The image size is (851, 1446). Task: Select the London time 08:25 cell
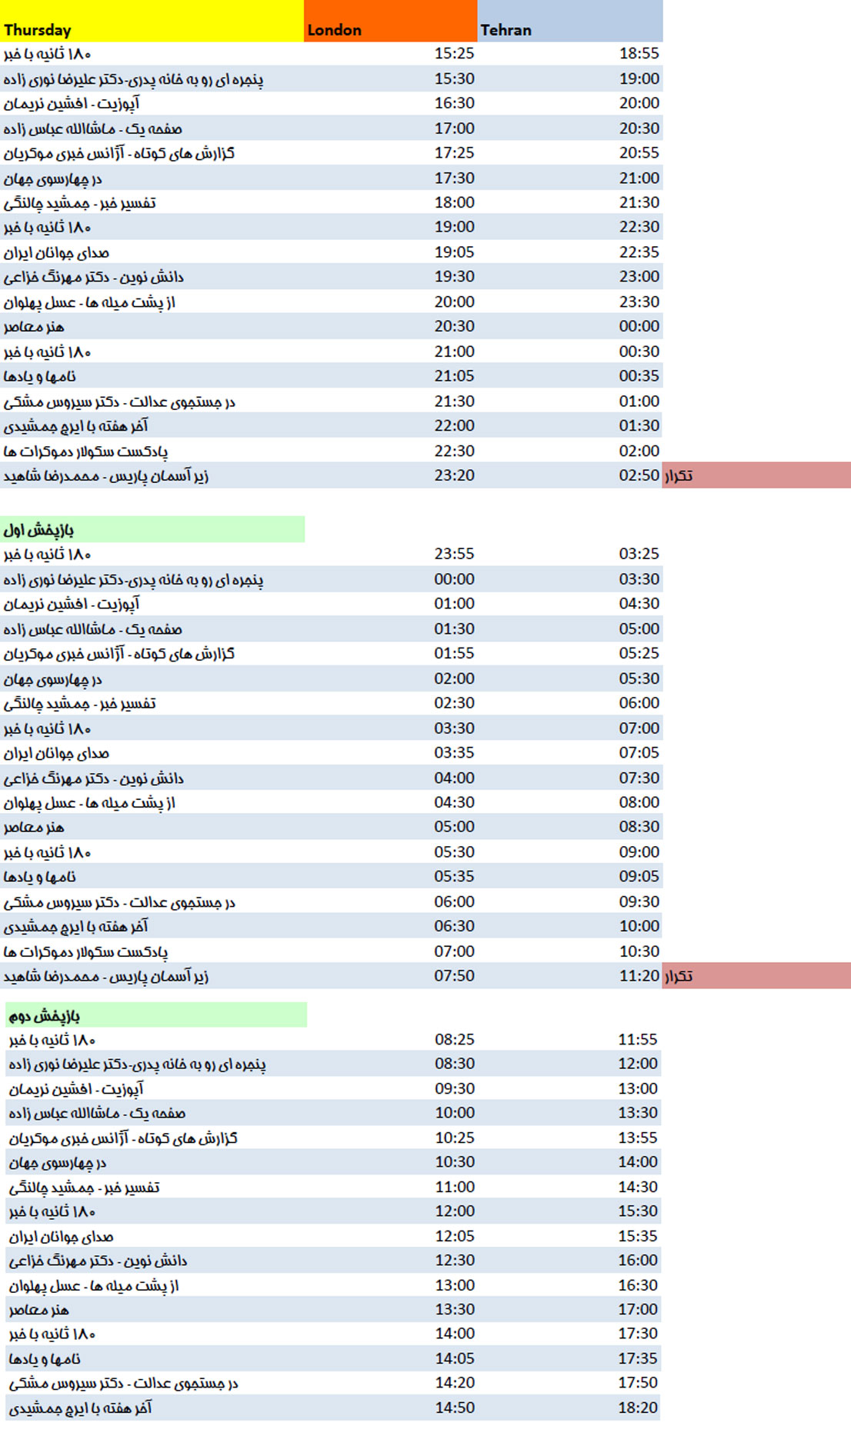(x=454, y=1039)
